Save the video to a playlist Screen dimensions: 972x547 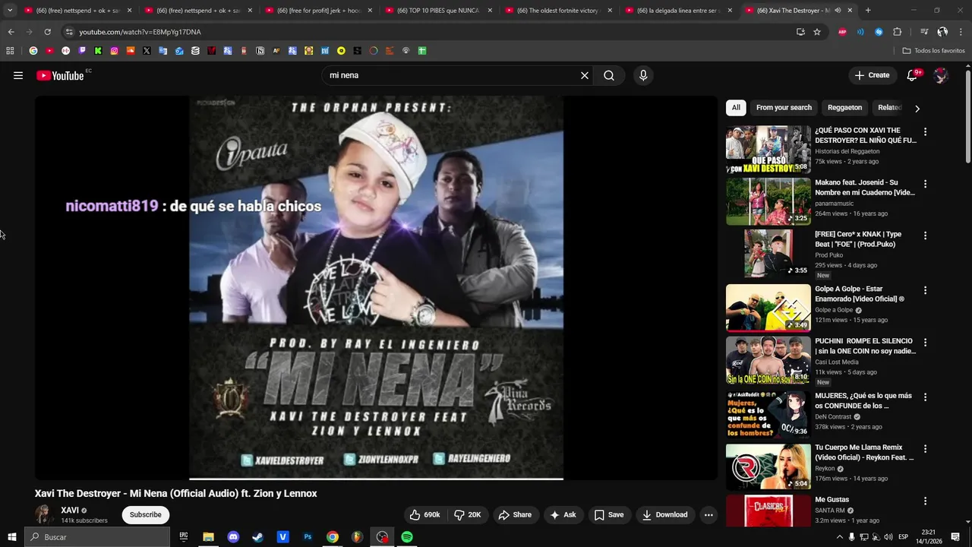[608, 514]
